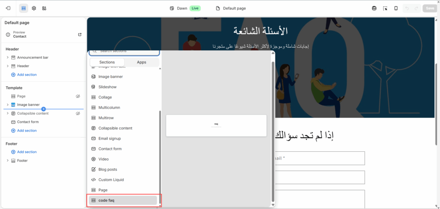Choose the code faq section

point(123,200)
